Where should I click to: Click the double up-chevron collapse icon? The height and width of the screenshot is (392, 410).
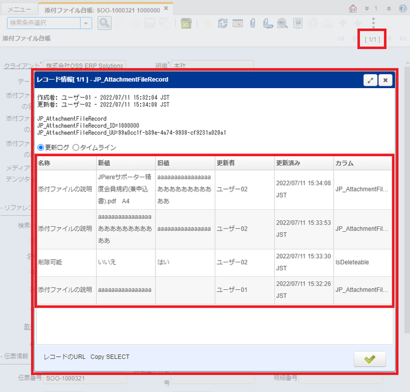pyautogui.click(x=389, y=9)
